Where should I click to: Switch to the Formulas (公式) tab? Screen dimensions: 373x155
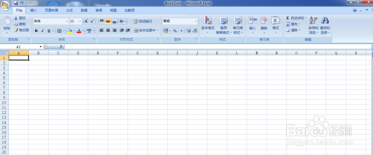[69, 10]
